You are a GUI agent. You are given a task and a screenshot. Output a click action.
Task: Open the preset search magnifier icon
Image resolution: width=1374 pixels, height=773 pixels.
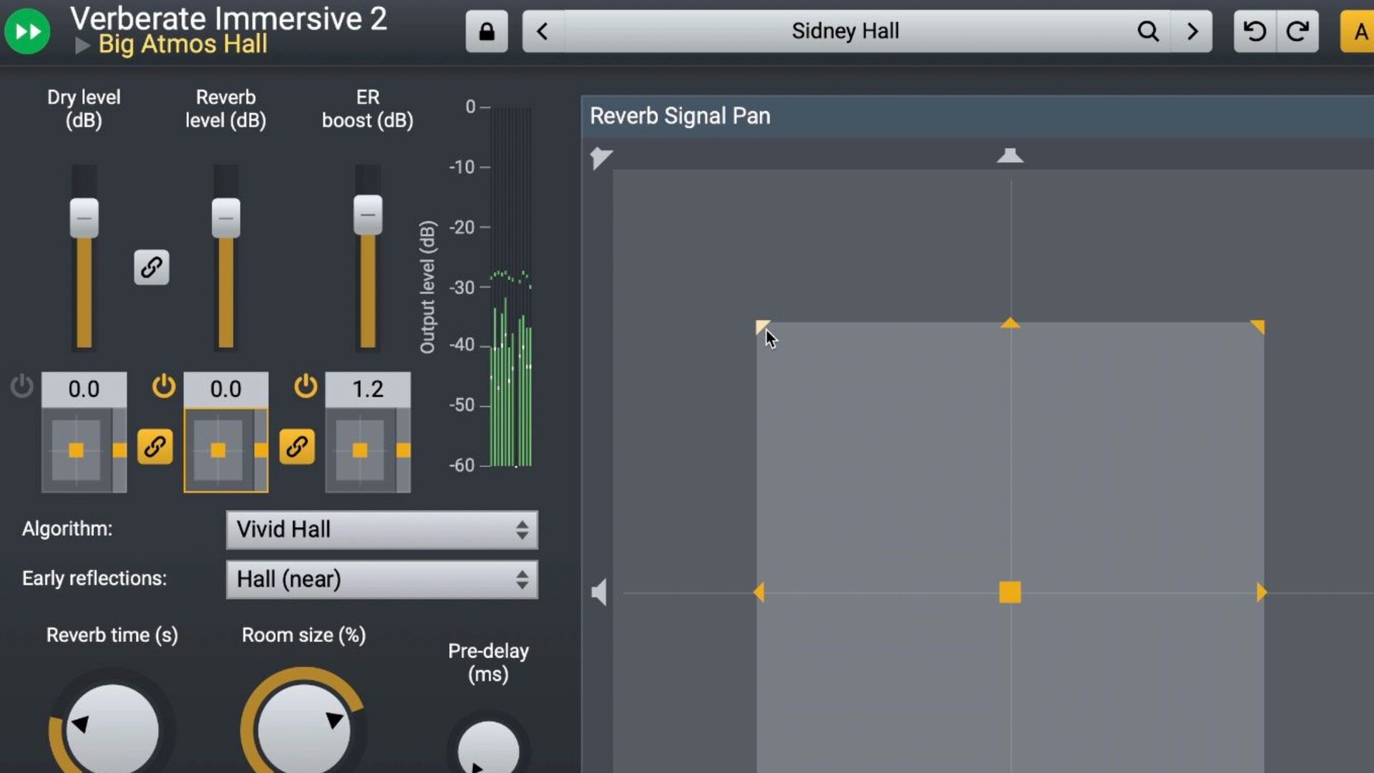1148,31
